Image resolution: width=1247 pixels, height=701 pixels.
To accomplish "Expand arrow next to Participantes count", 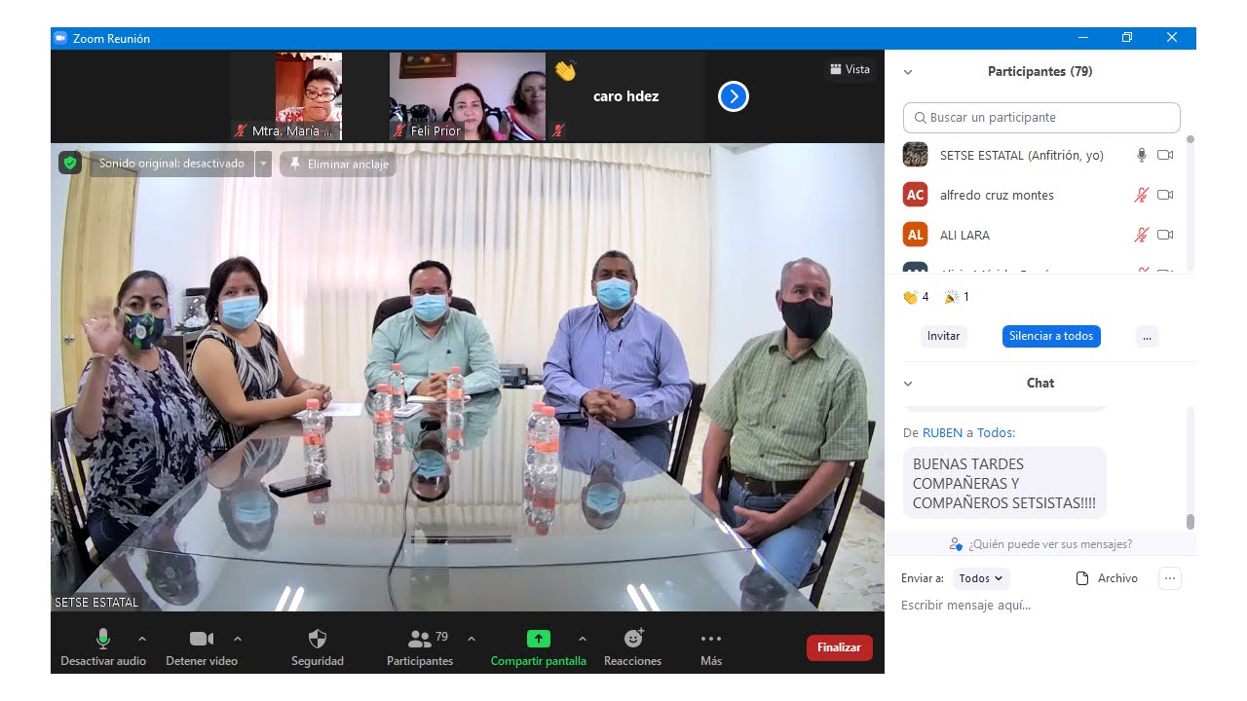I will [x=472, y=639].
